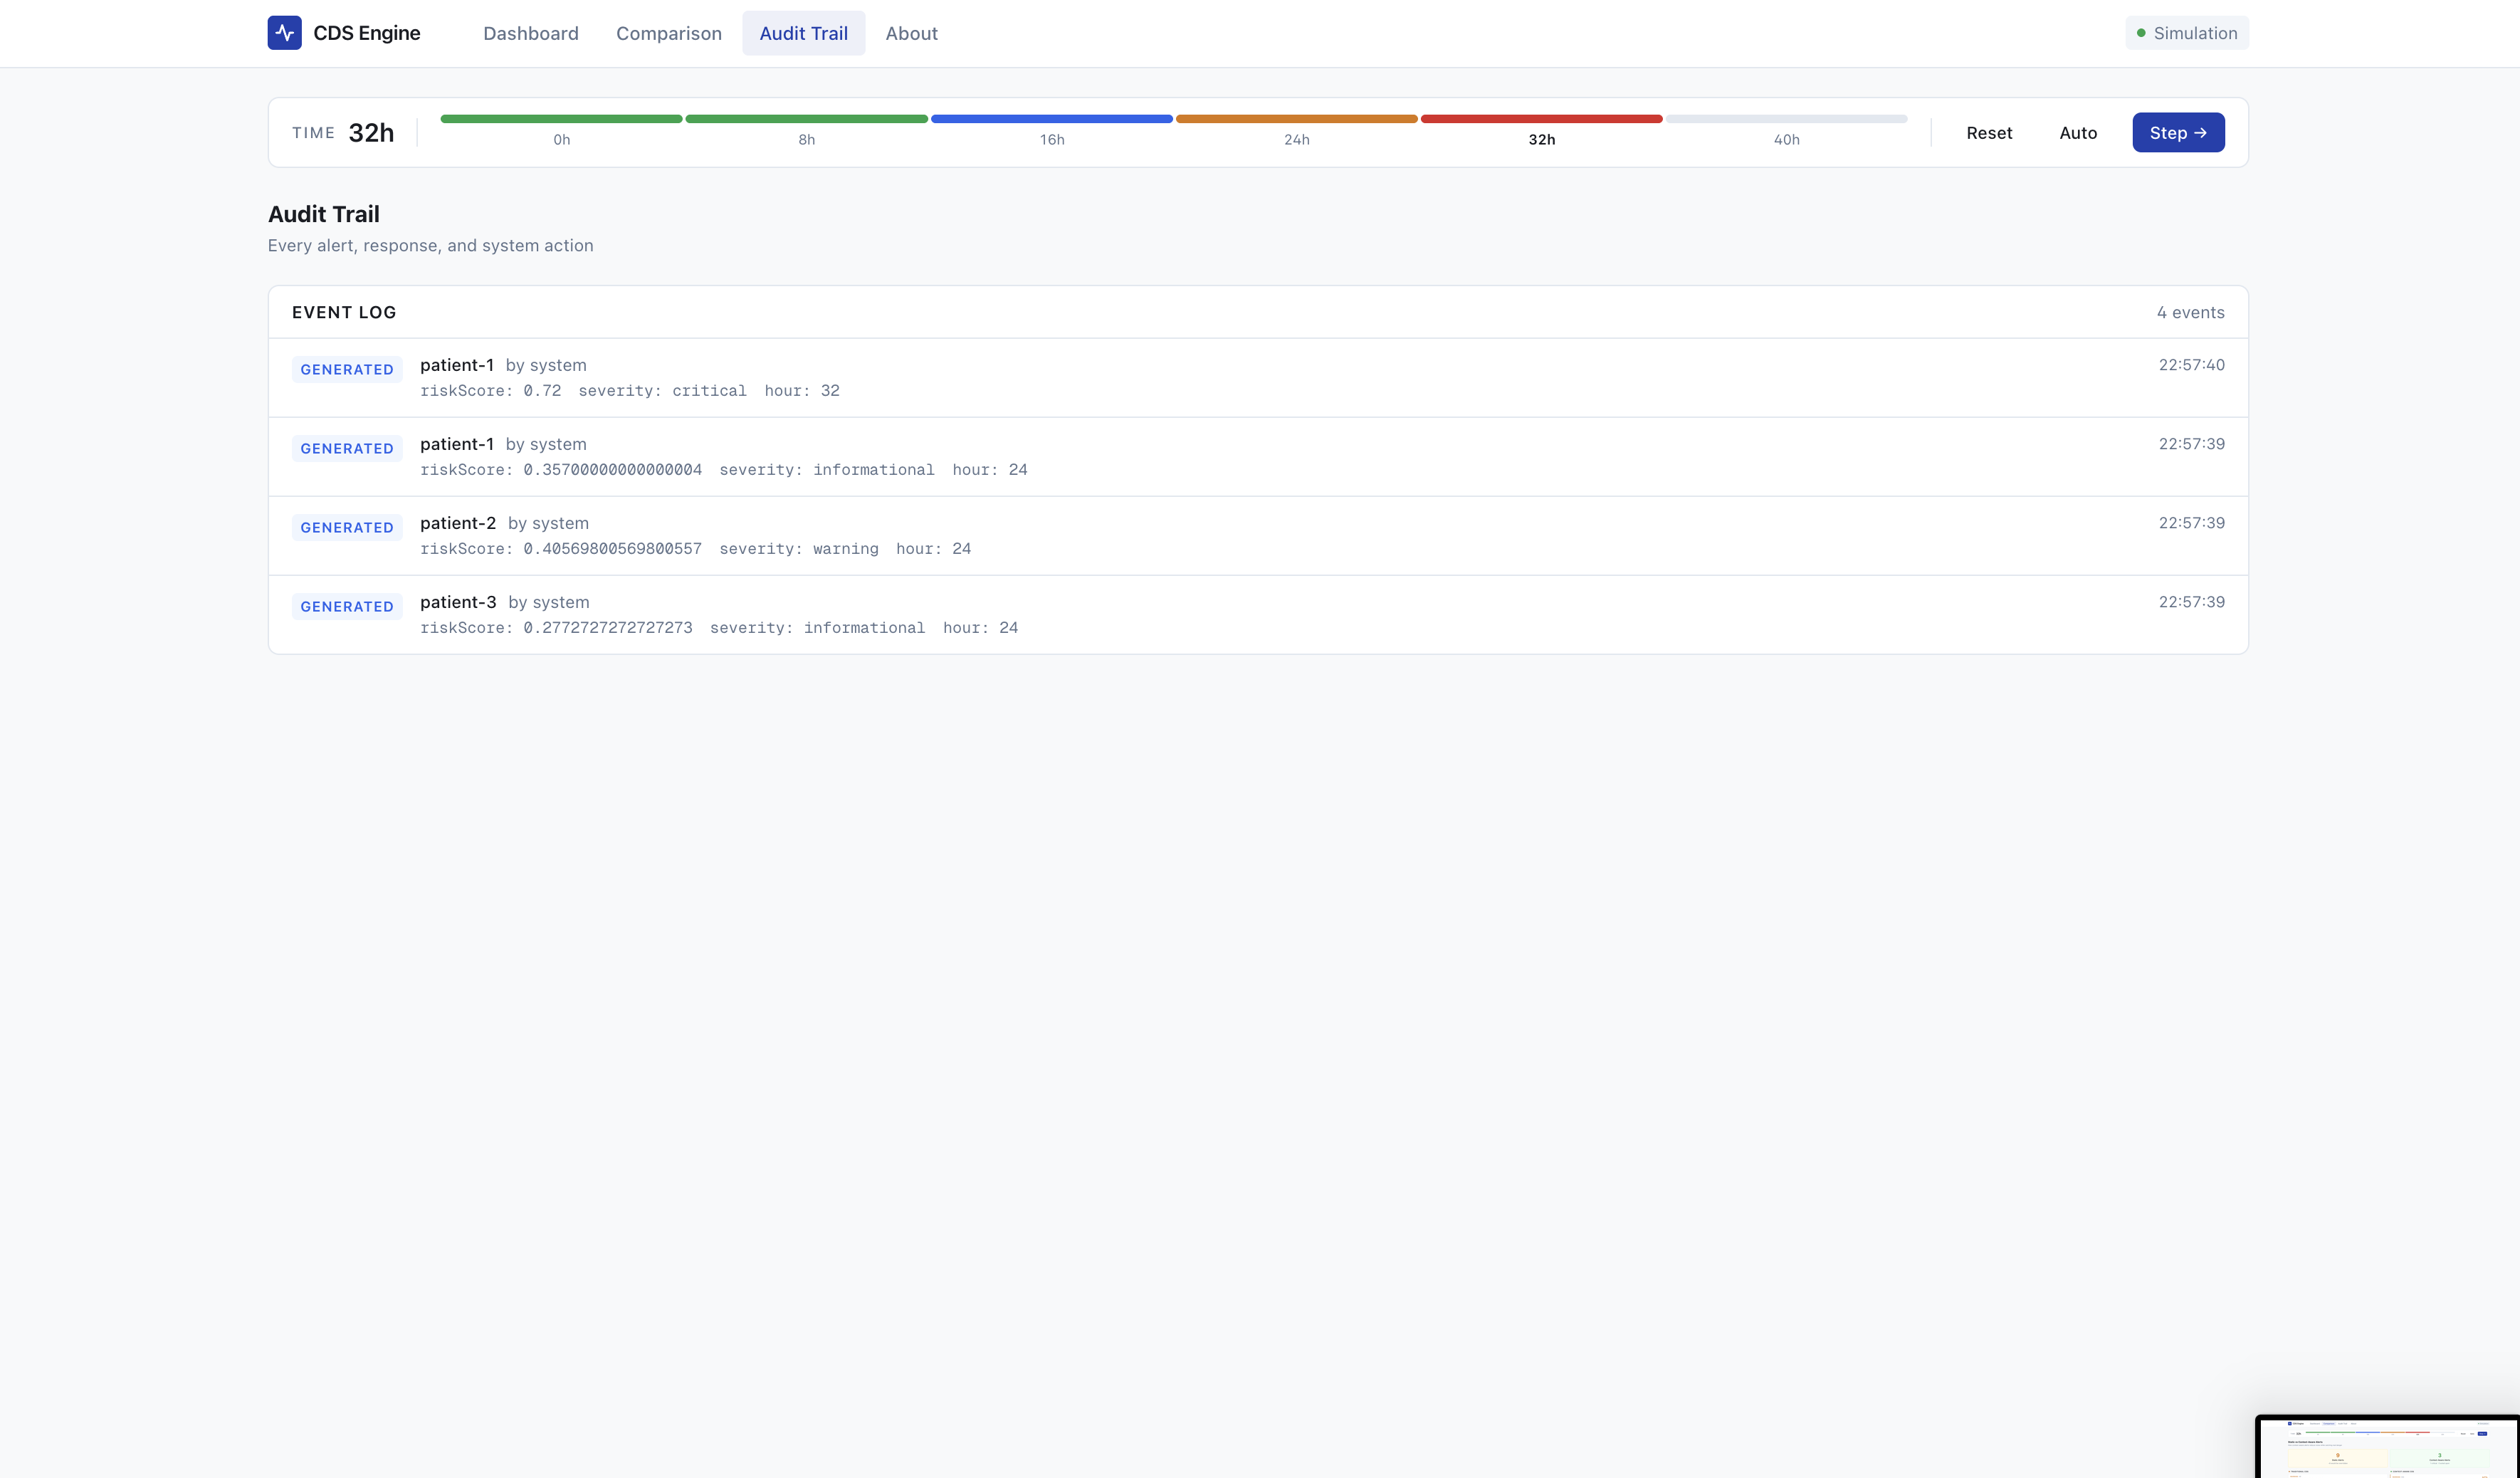The width and height of the screenshot is (2520, 1478).
Task: Select the red 32h timeline segment
Action: click(1541, 120)
